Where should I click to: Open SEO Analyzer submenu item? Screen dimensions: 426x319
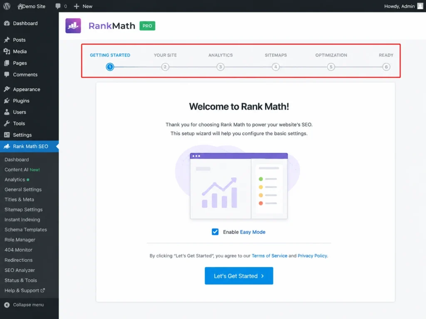coord(20,270)
